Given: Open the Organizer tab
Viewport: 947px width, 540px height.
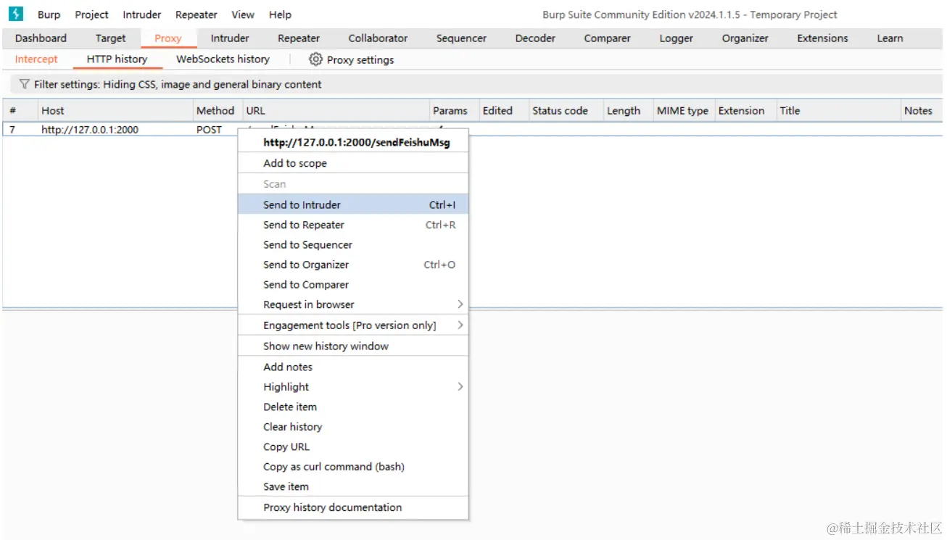Looking at the screenshot, I should pos(745,38).
